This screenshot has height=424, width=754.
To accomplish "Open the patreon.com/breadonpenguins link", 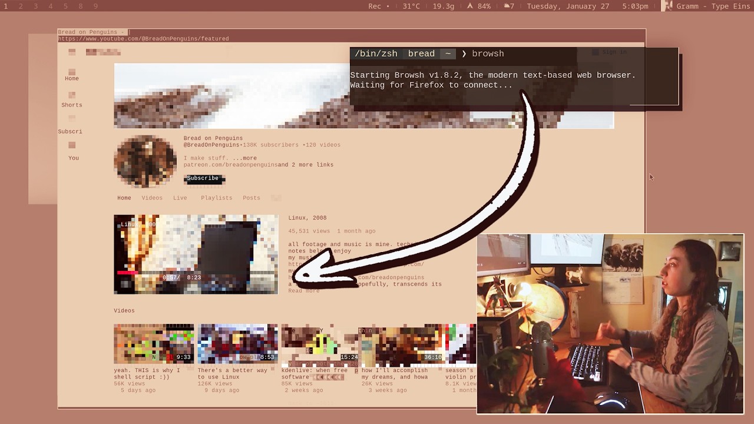I will (230, 165).
